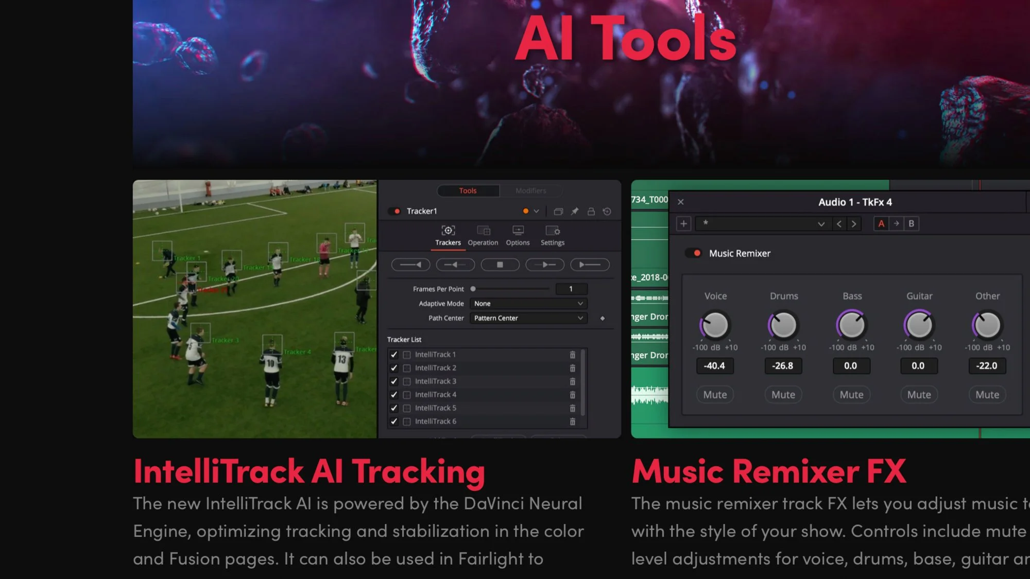Mute the Voice stem

(715, 395)
